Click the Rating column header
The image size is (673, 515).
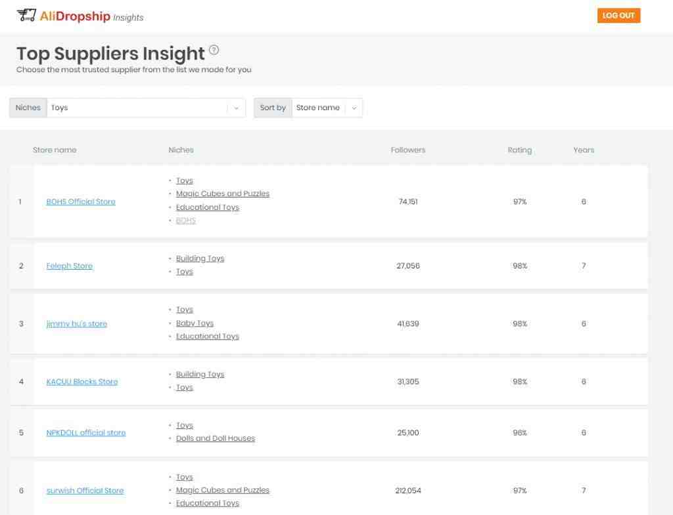520,150
